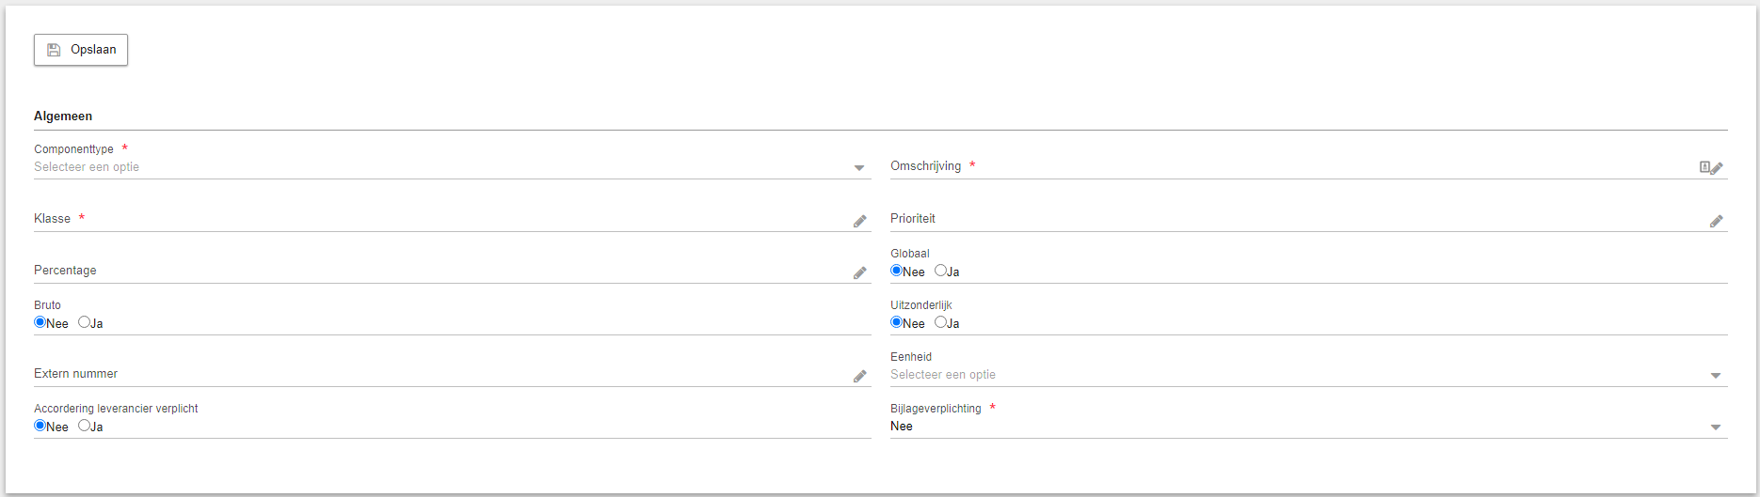1760x497 pixels.
Task: Select Ja for Globaal
Action: [940, 271]
